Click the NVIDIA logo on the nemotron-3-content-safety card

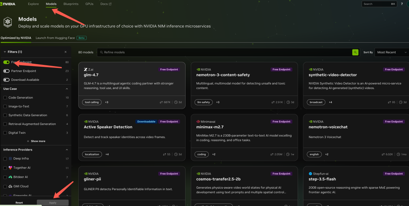point(198,69)
